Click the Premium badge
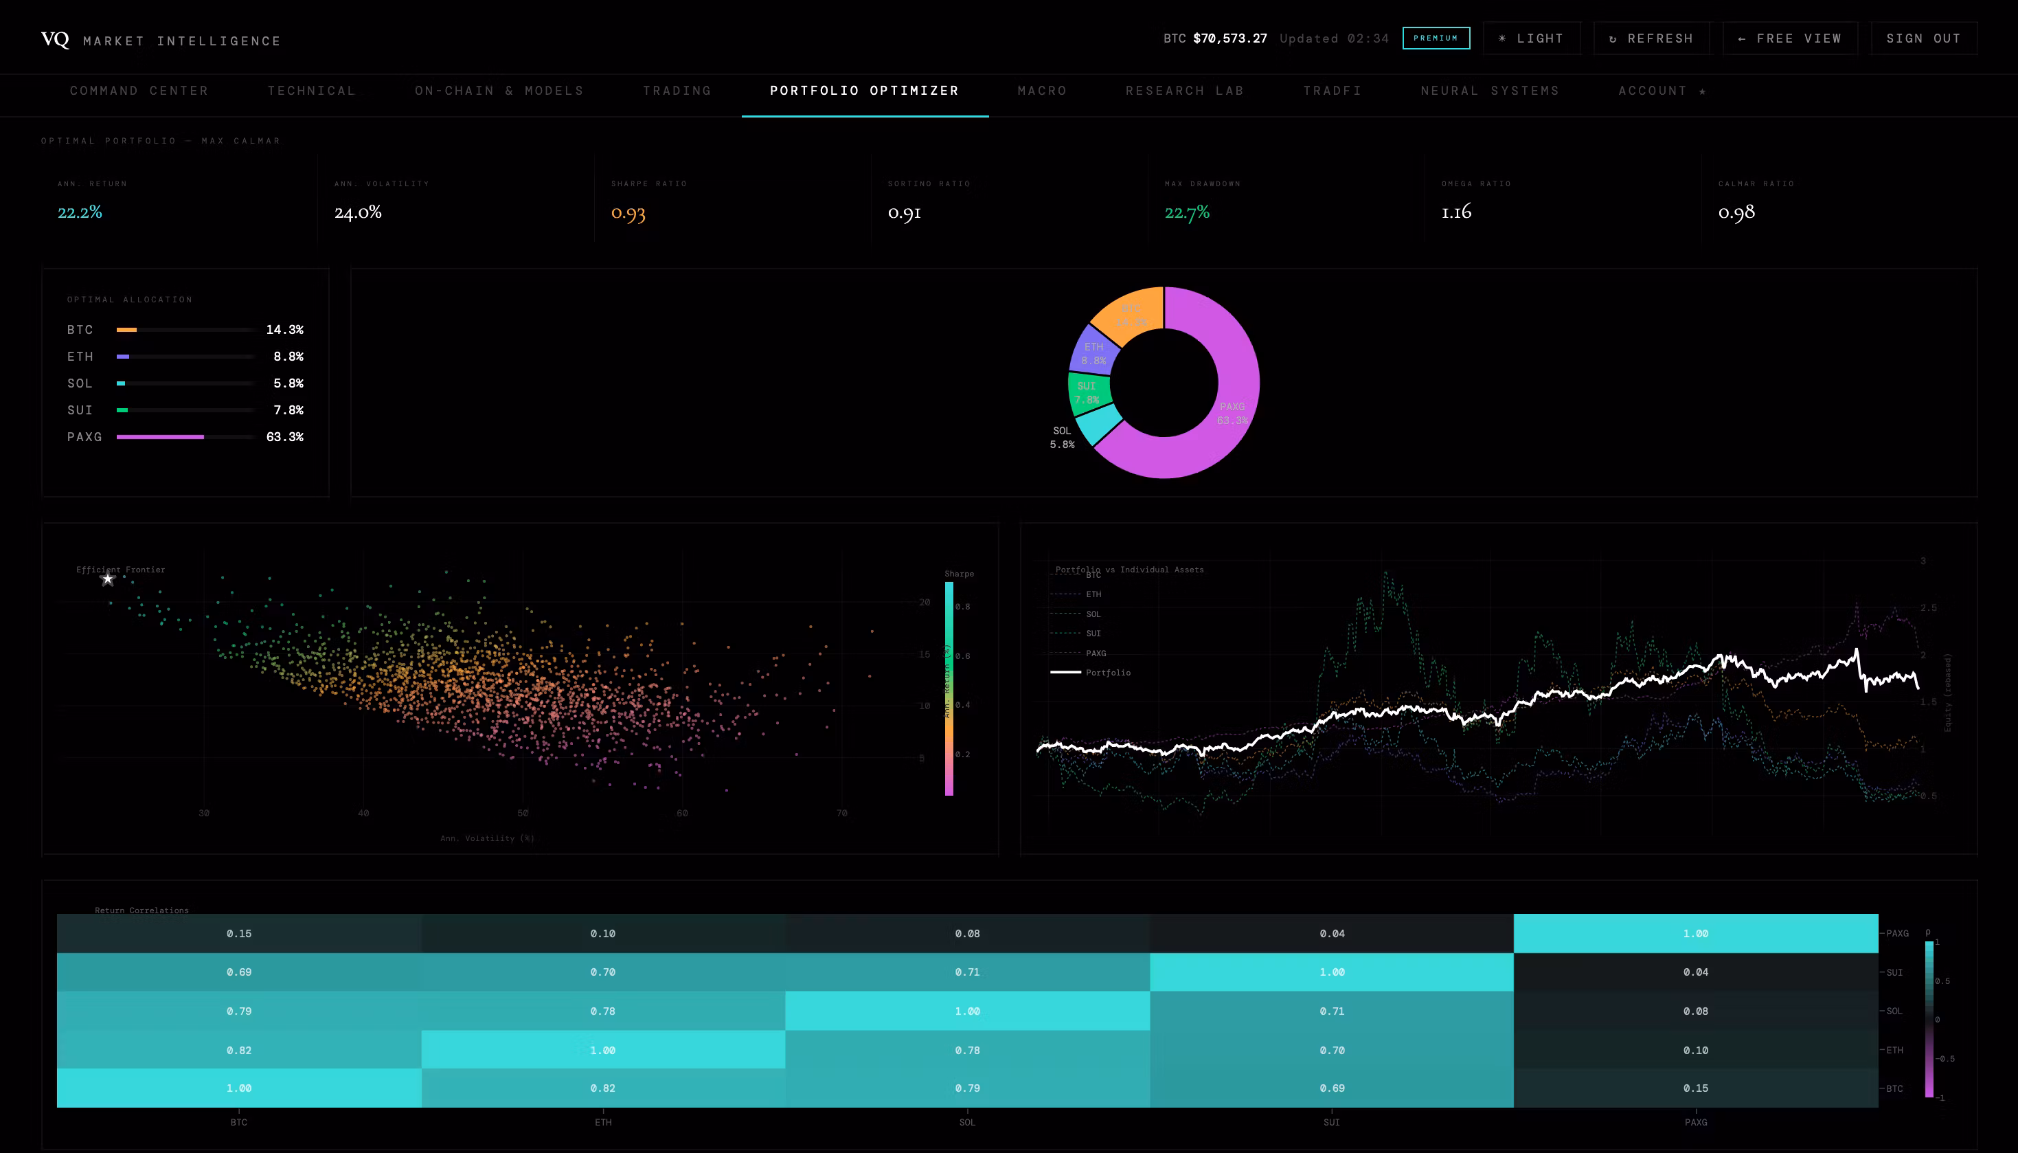Image resolution: width=2018 pixels, height=1153 pixels. click(x=1436, y=38)
